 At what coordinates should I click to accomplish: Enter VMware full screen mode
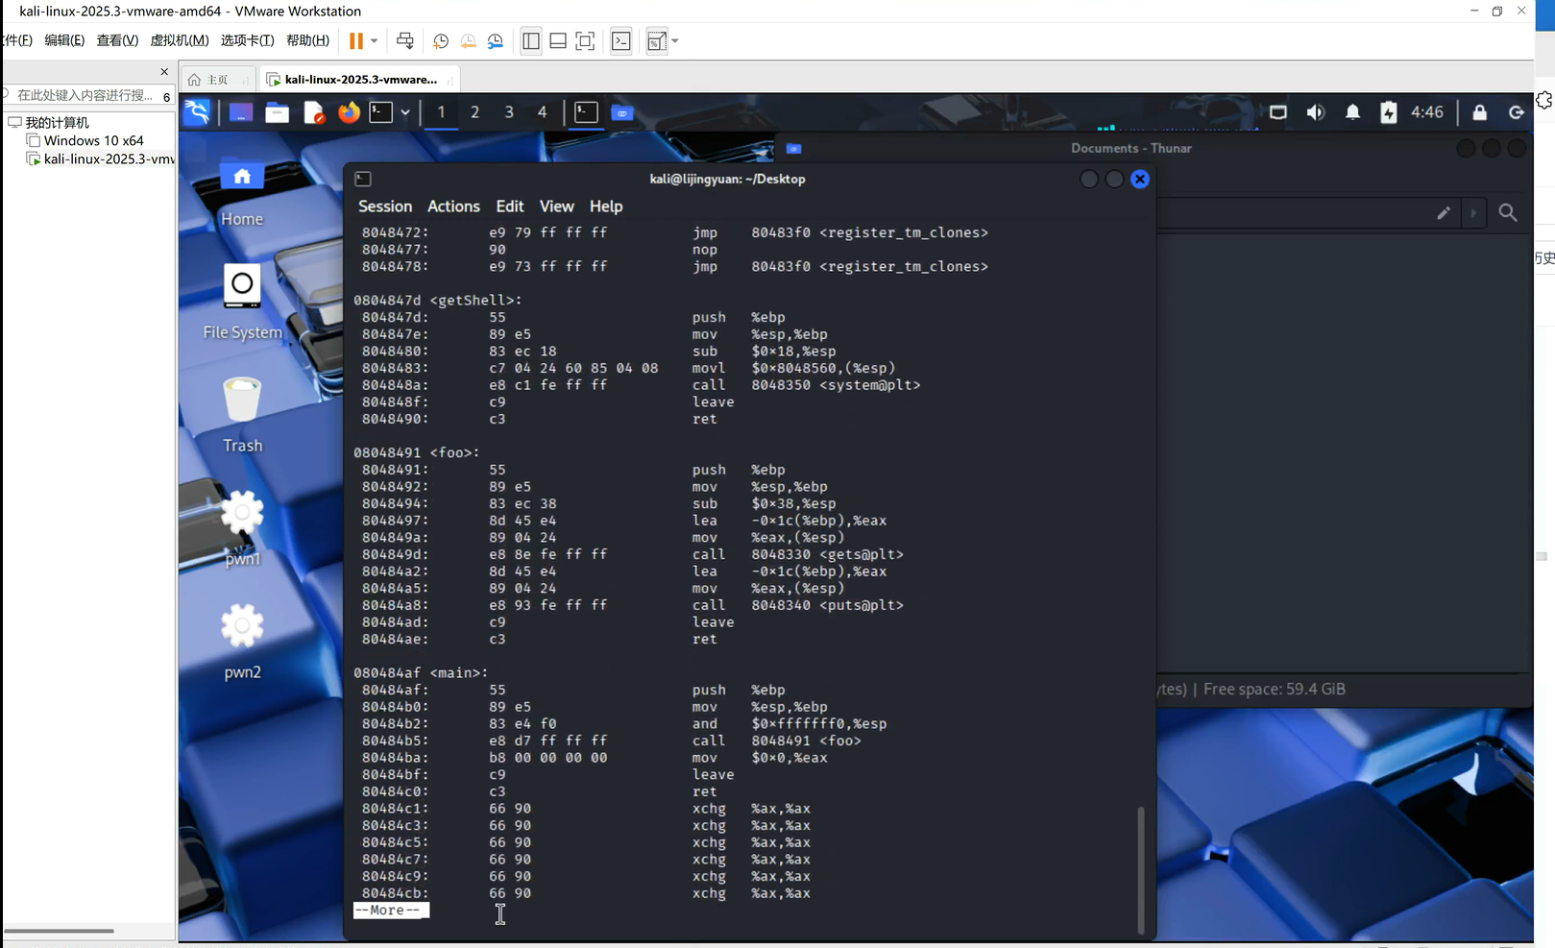click(x=585, y=41)
